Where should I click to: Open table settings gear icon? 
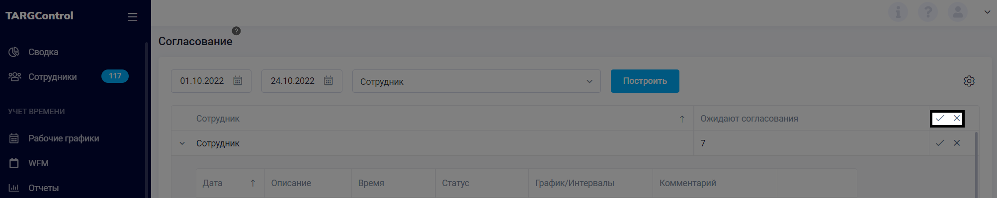pos(969,81)
